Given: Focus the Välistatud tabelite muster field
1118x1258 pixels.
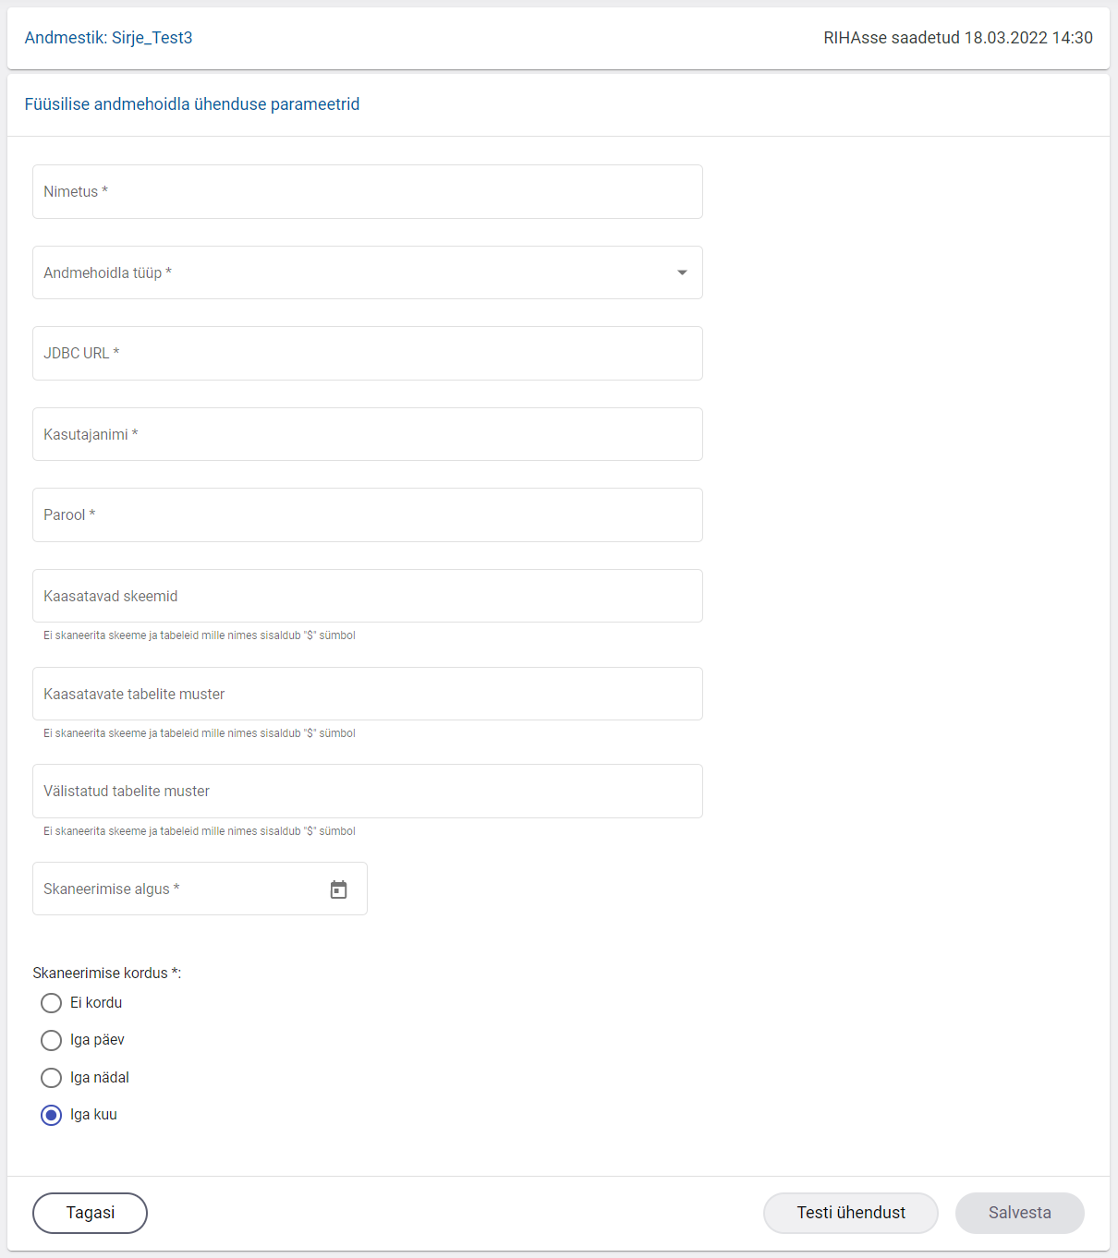Looking at the screenshot, I should 367,792.
